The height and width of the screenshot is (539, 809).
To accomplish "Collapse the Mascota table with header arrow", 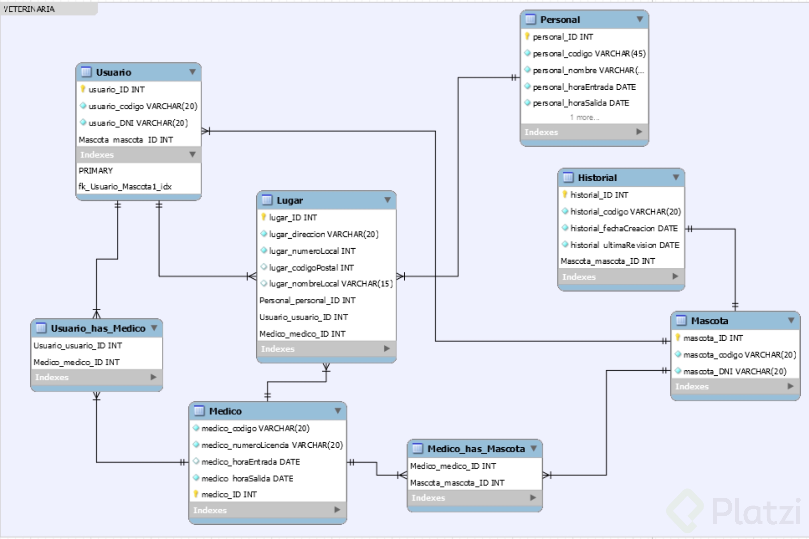I will [x=791, y=321].
